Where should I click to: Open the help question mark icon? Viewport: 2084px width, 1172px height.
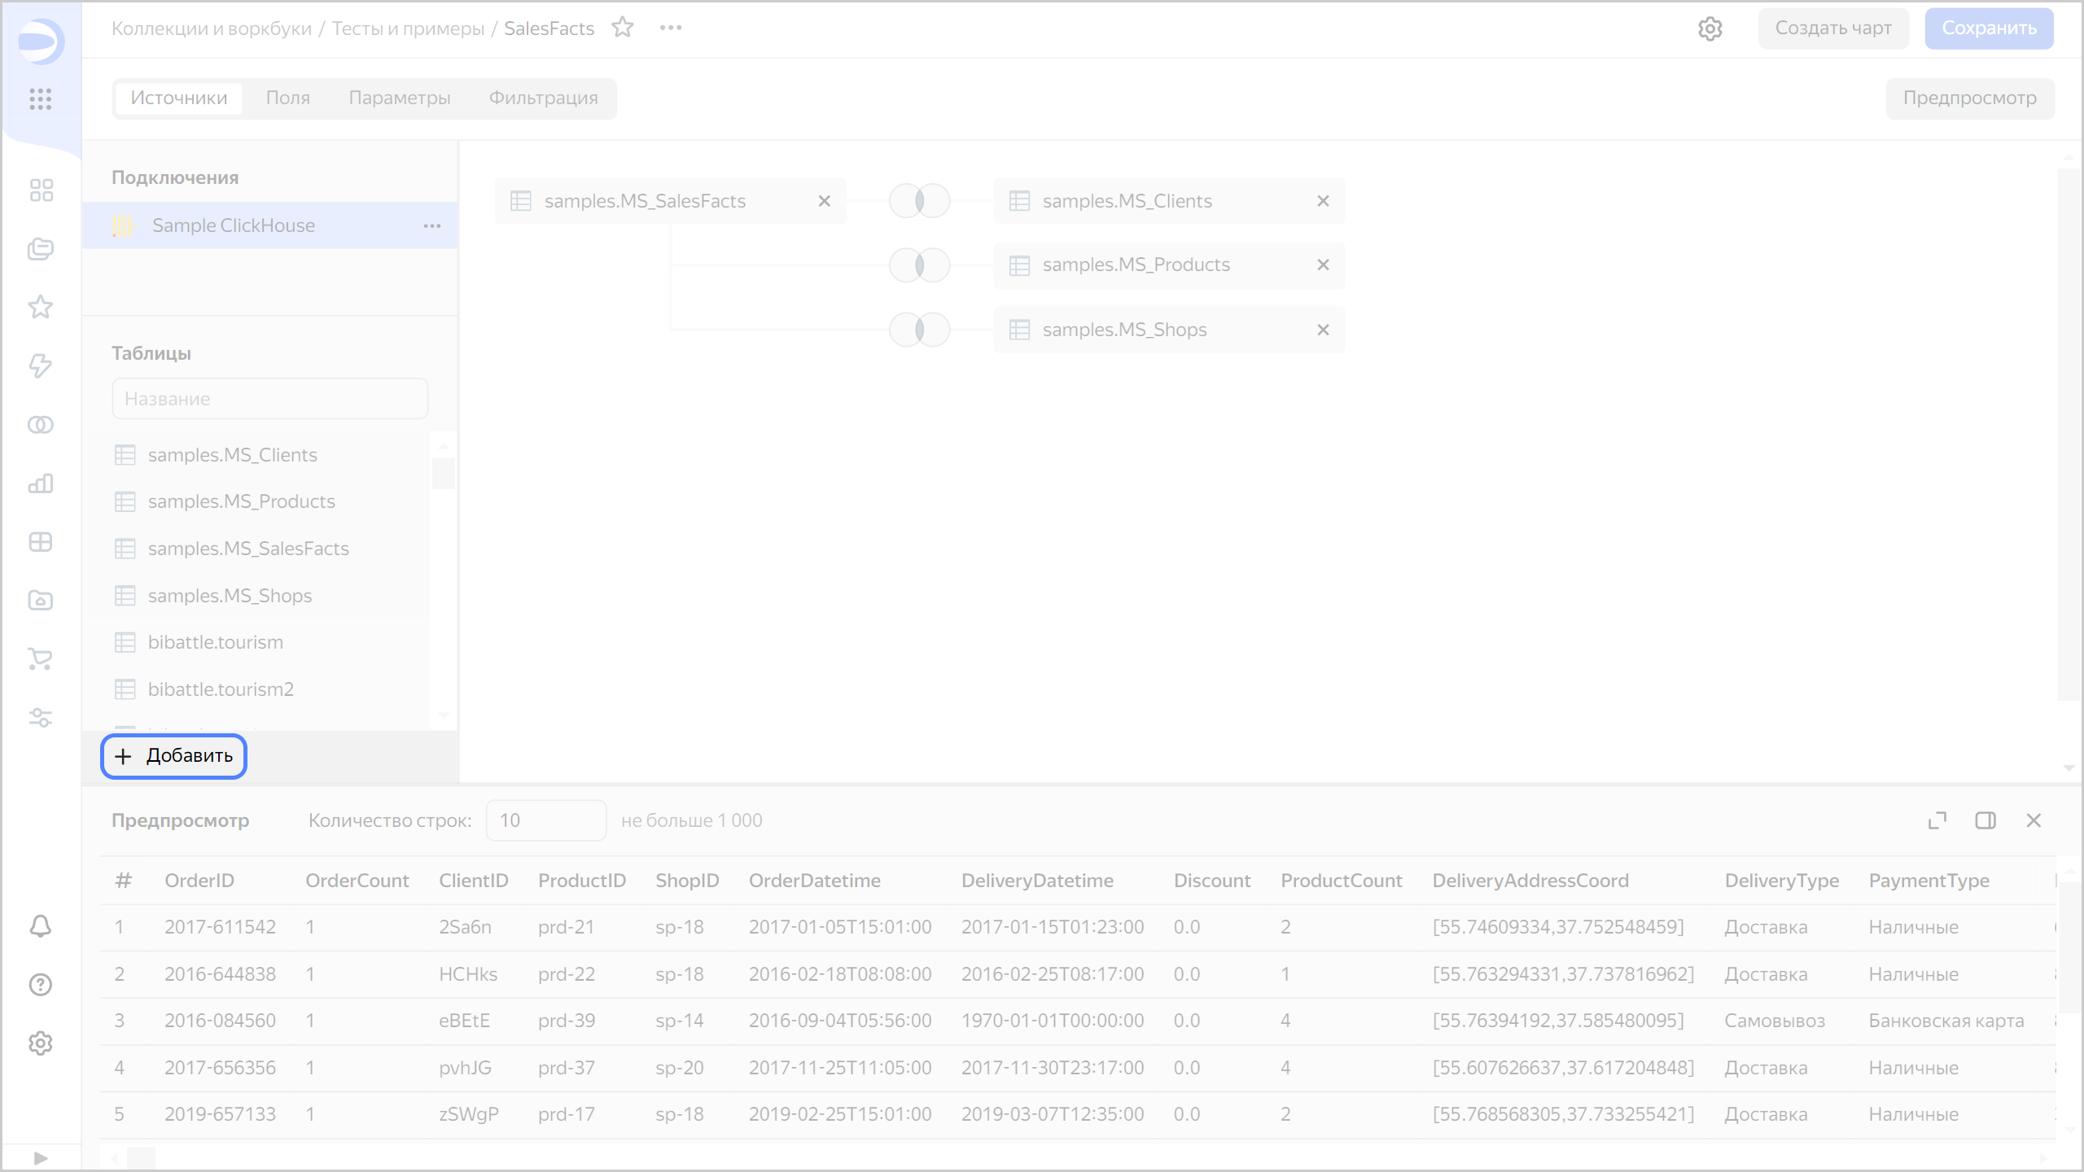40,984
